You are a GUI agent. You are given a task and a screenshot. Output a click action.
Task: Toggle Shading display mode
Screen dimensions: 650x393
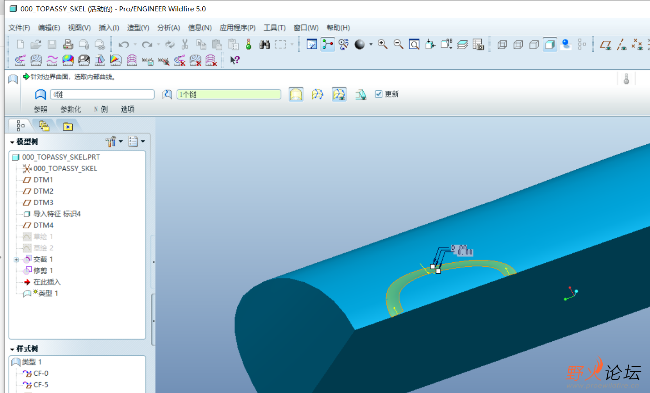tap(550, 44)
